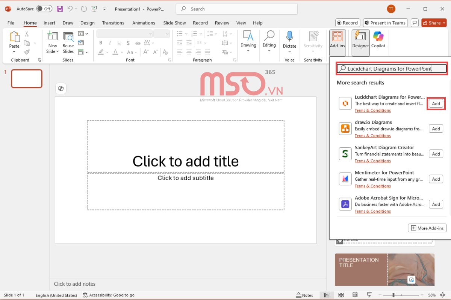
Task: Click the SankeyArt Diagram Creator icon
Action: [345, 154]
